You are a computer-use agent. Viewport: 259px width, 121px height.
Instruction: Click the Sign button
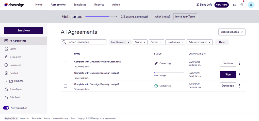[228, 75]
